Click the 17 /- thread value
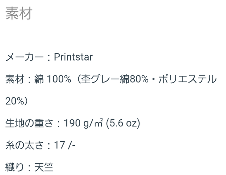Image resolution: width=226 pixels, height=175 pixels. (65, 145)
